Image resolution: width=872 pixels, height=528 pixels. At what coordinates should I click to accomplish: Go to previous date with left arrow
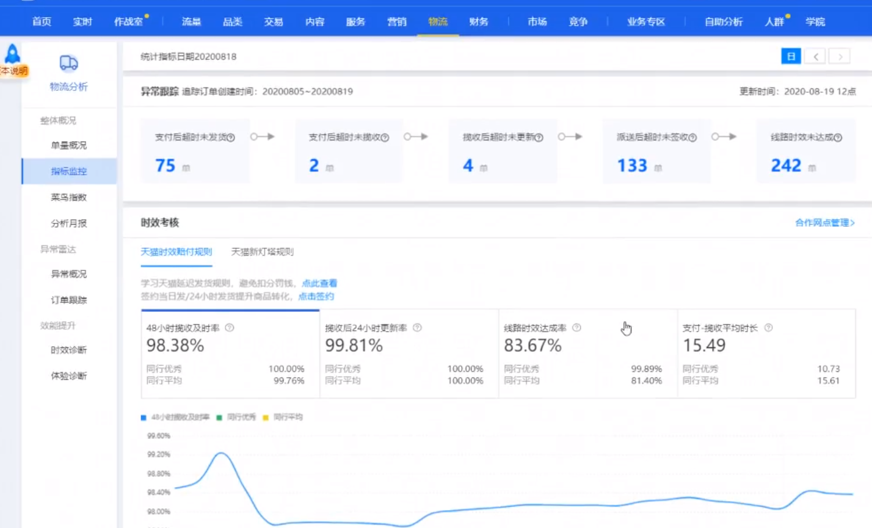tap(815, 57)
